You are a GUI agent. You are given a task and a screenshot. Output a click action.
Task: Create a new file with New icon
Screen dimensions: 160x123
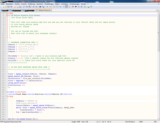coord(3,7)
